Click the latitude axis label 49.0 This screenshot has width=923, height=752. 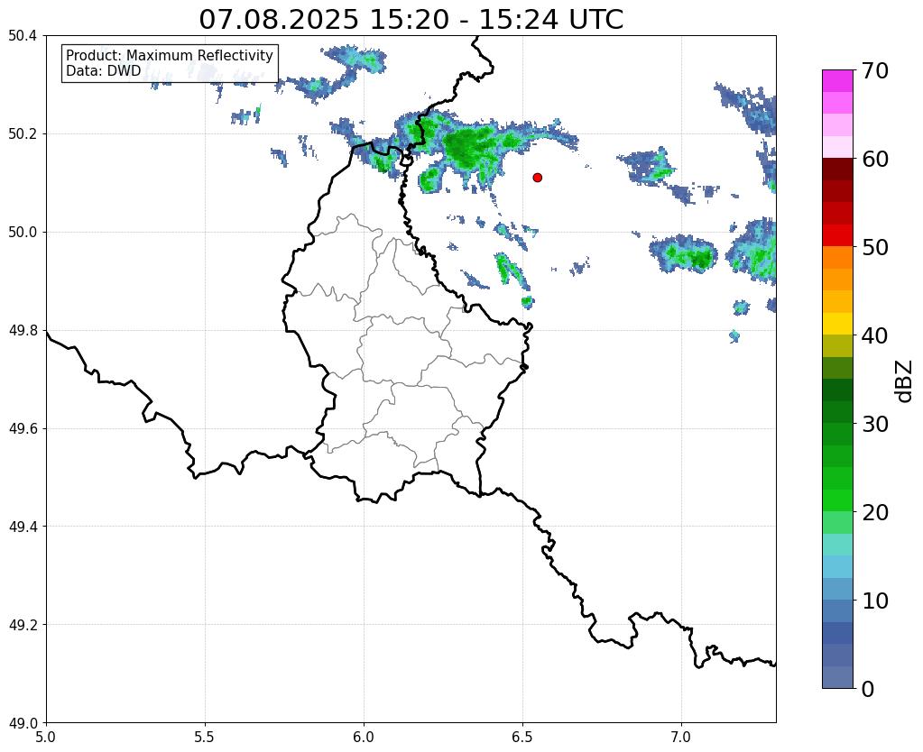[x=23, y=723]
